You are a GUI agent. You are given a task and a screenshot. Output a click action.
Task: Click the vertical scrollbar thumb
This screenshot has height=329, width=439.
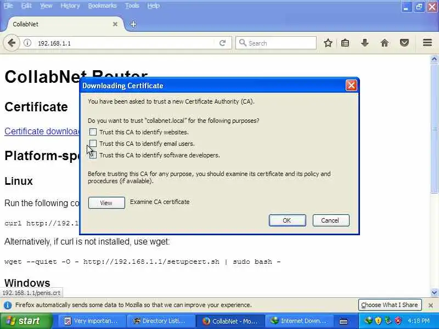pos(434,128)
